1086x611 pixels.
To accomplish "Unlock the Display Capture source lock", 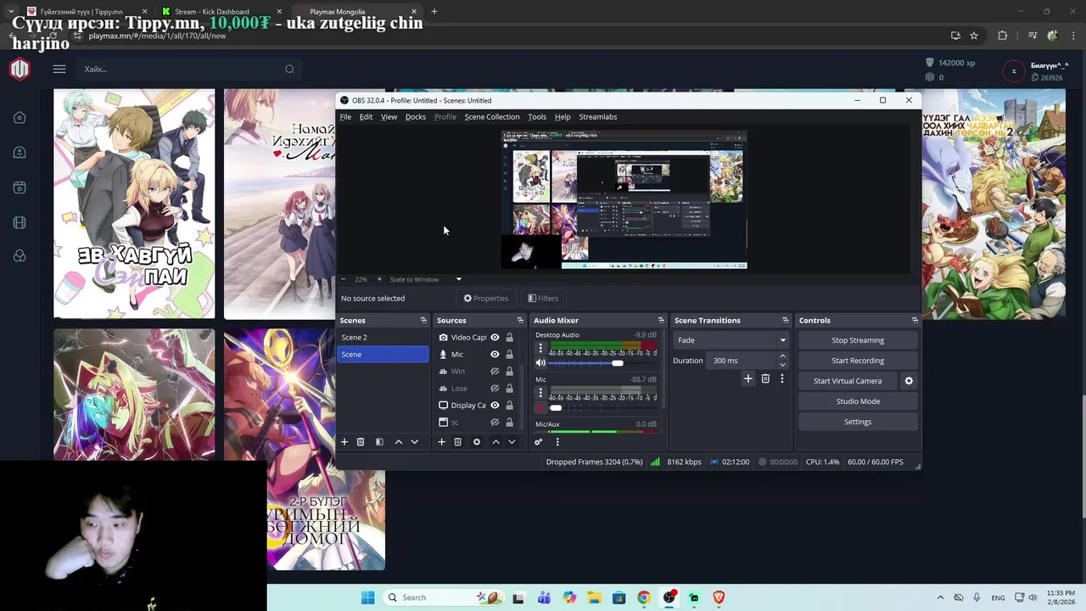I will [509, 406].
